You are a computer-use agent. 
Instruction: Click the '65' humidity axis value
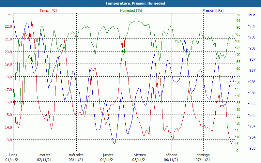pos(238,62)
